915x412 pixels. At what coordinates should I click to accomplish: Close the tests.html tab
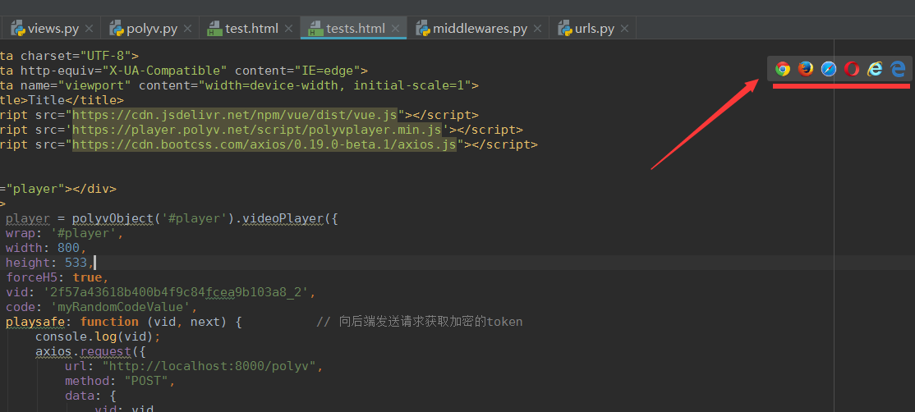[395, 28]
